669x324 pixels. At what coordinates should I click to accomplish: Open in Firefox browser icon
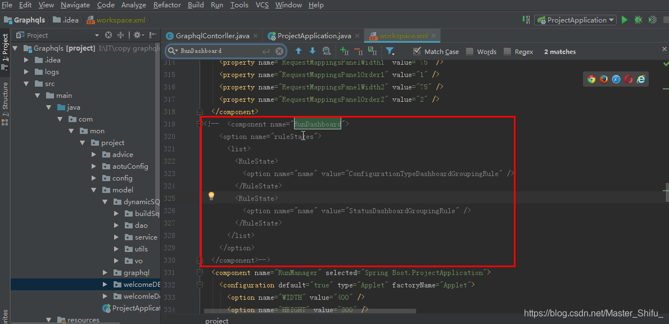tap(604, 79)
